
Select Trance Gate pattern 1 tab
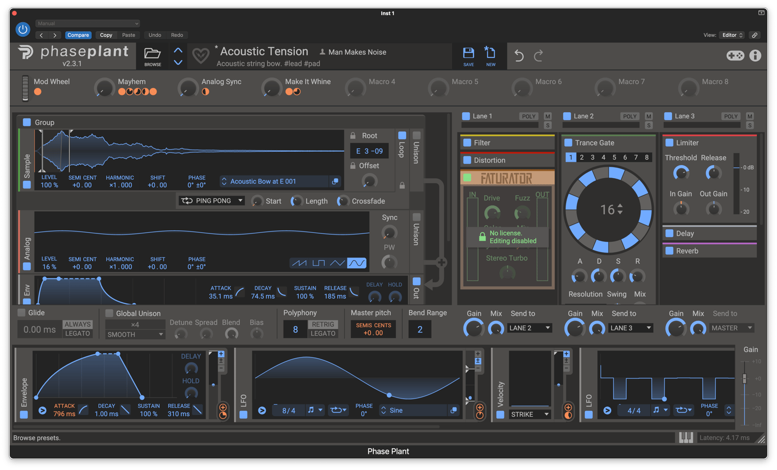click(x=570, y=157)
